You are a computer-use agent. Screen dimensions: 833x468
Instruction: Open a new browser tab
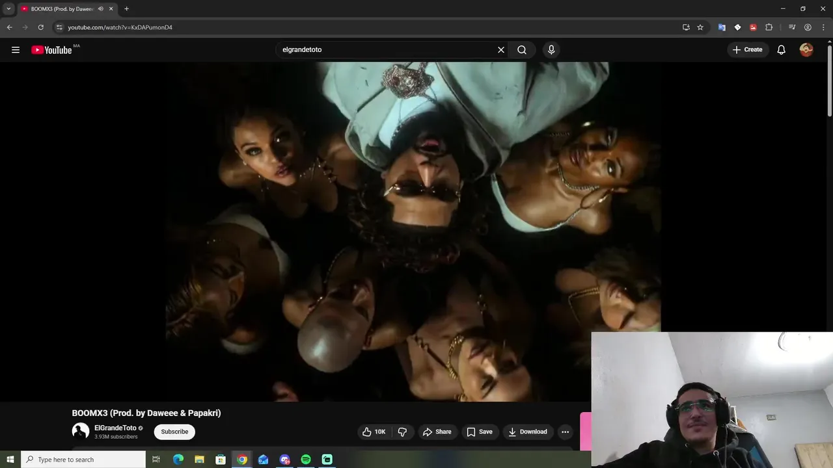[126, 9]
